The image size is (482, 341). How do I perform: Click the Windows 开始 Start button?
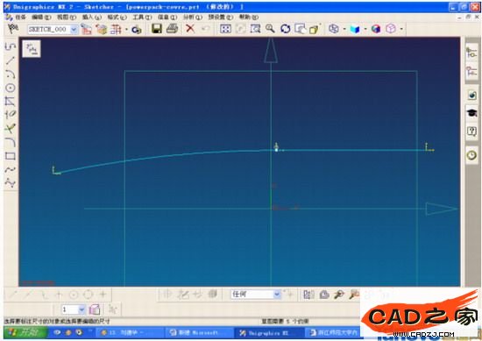pos(25,332)
